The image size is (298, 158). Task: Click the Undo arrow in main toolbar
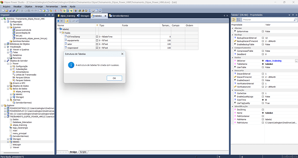32,11
